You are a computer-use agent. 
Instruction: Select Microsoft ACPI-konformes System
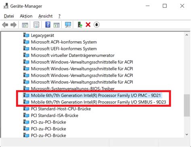(64, 42)
